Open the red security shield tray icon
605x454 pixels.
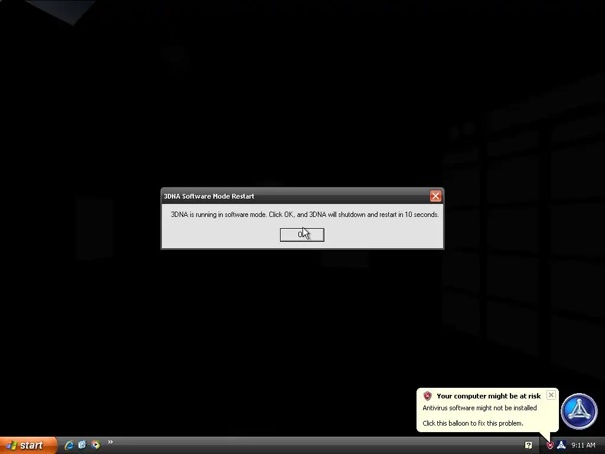[550, 446]
